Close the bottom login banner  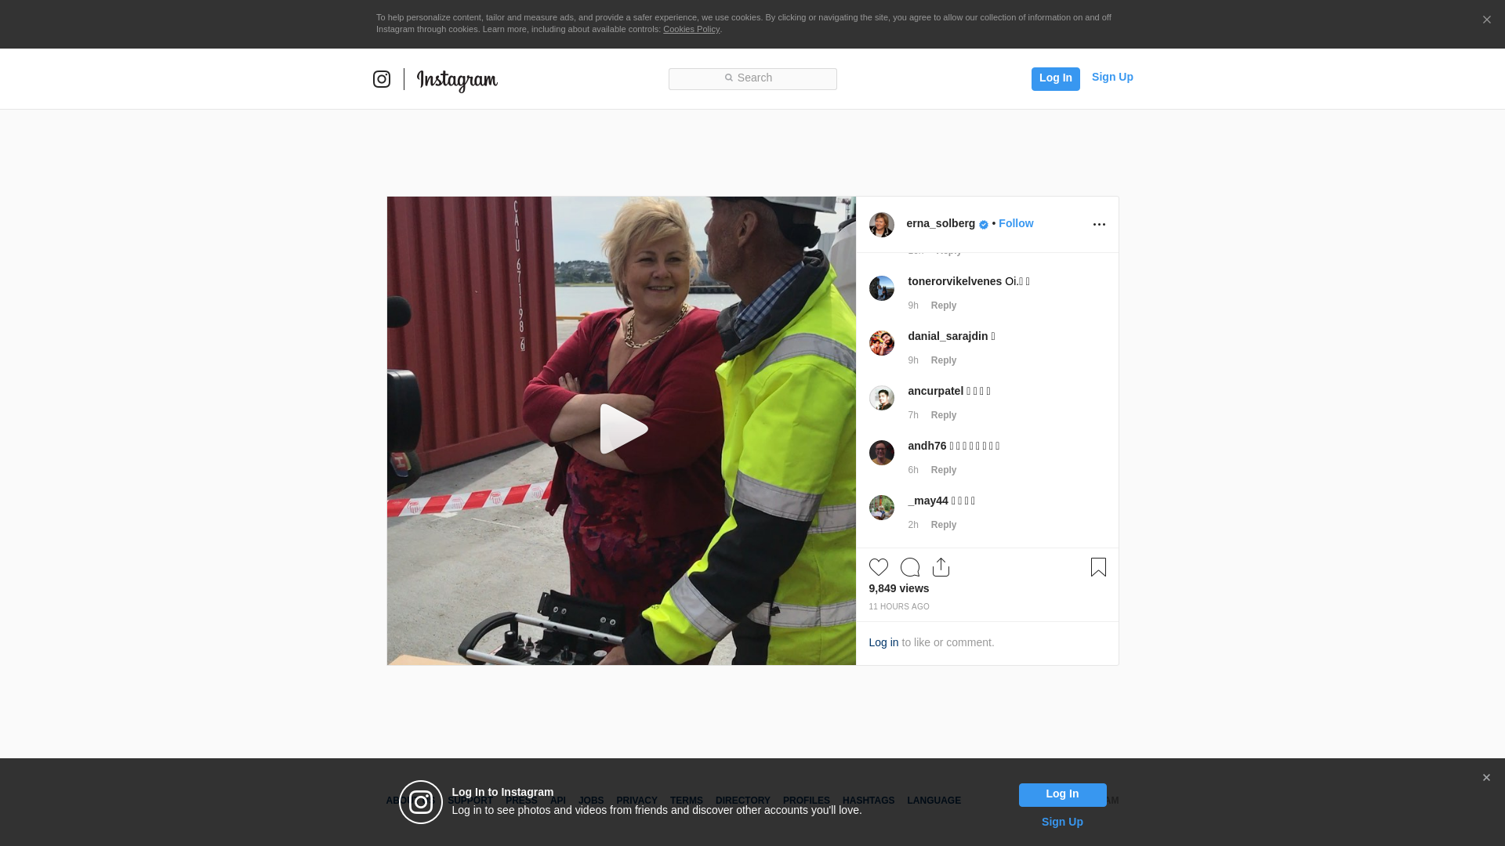pos(1486,778)
